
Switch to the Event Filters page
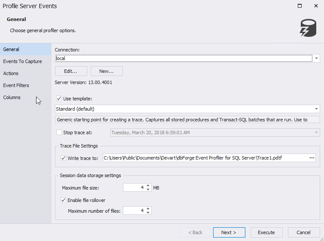pos(16,85)
